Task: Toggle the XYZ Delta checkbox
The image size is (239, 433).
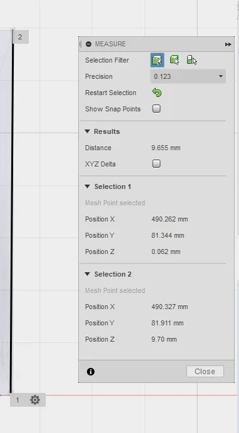Action: [x=156, y=163]
